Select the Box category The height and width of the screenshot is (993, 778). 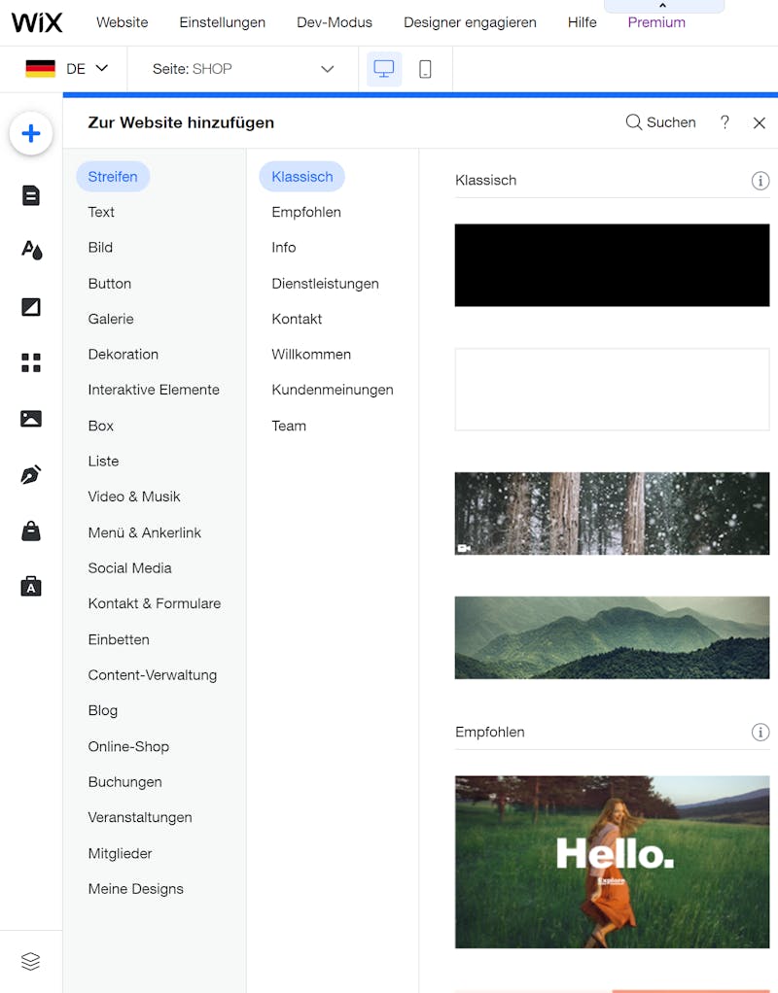pos(101,427)
